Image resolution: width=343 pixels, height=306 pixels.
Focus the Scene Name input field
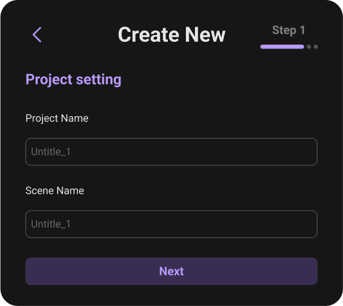(171, 224)
